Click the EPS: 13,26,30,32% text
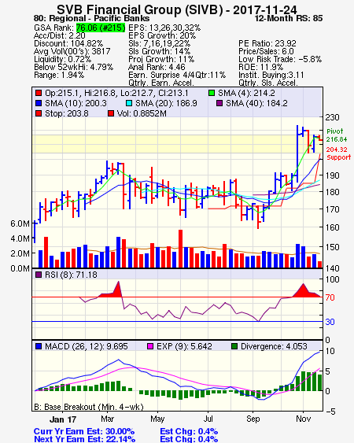The image size is (354, 443). point(164,28)
